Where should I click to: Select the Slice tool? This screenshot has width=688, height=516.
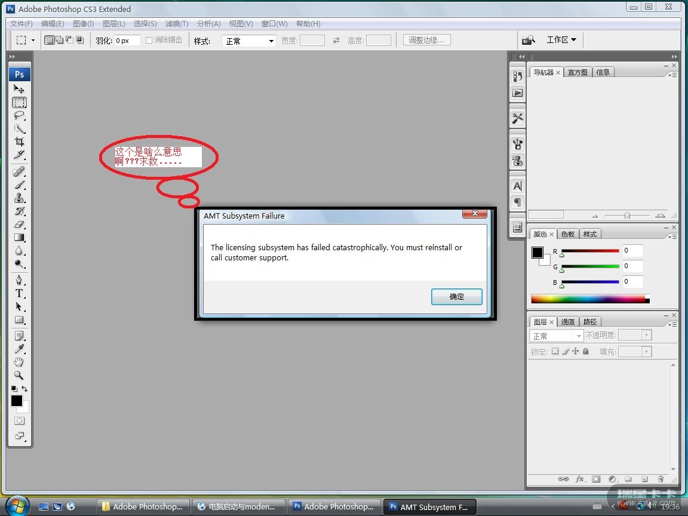[19, 155]
